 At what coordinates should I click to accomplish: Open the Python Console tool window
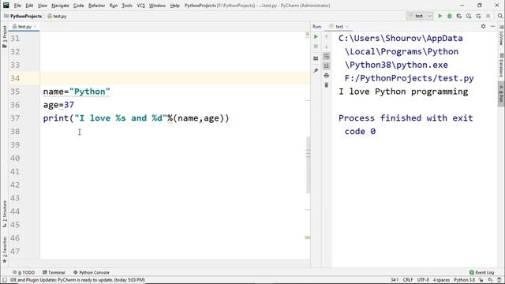92,272
